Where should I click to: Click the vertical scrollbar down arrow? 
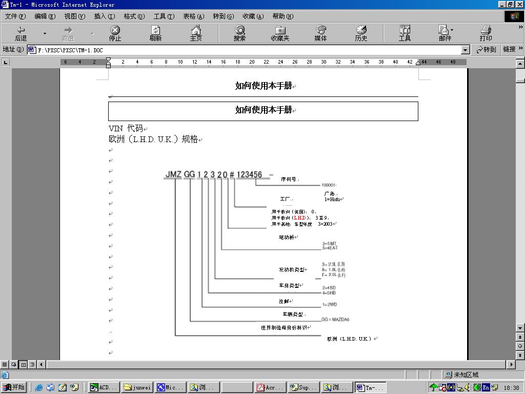pyautogui.click(x=520, y=328)
